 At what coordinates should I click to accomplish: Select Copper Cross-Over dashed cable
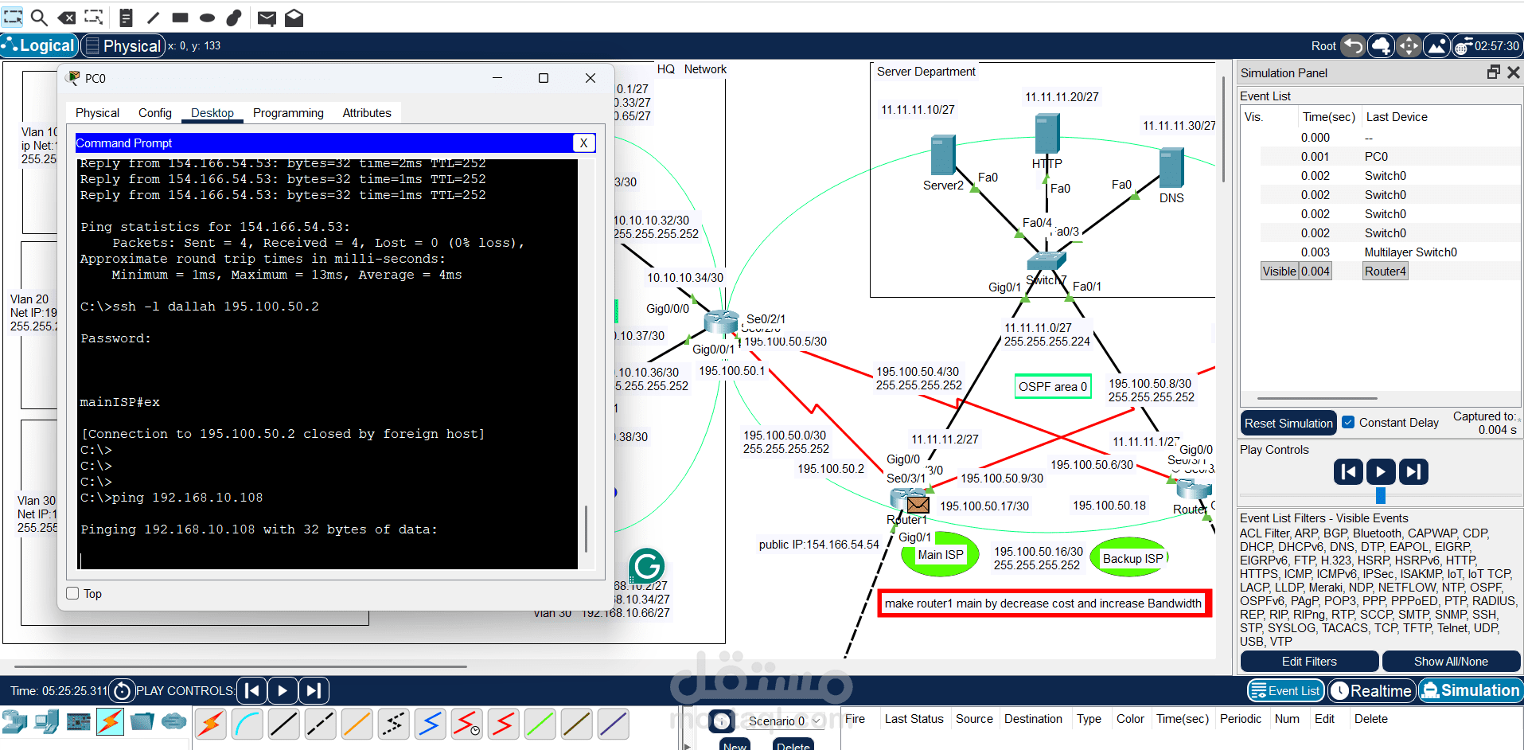click(321, 724)
